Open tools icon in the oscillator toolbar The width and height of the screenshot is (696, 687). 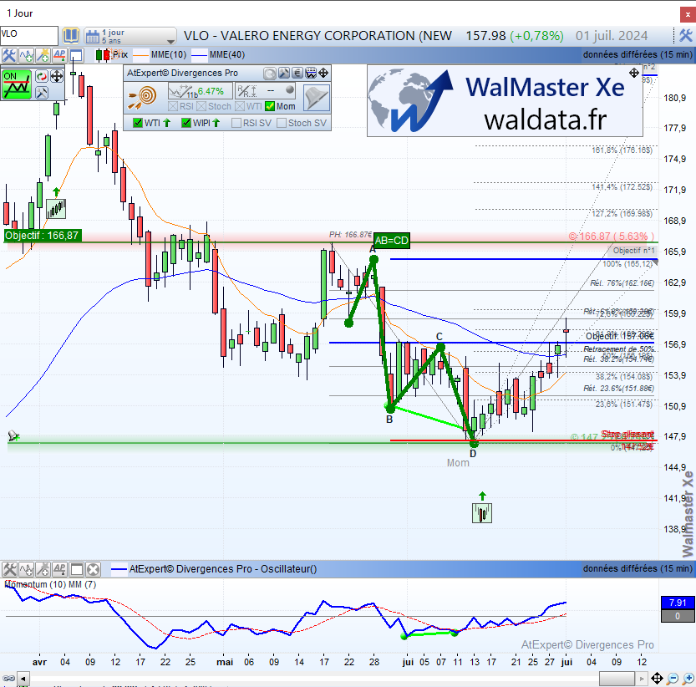click(9, 569)
